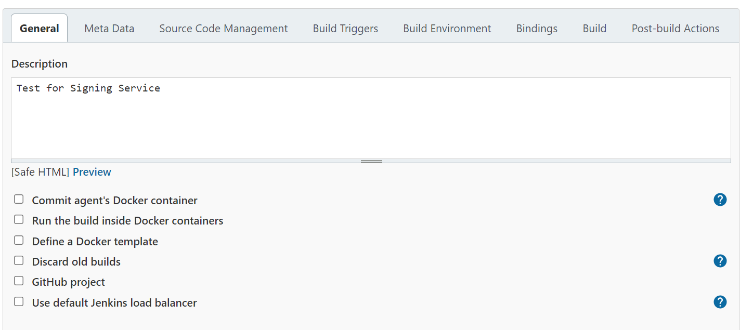Open help for Use default Jenkins load balancer
This screenshot has width=740, height=330.
pos(720,302)
